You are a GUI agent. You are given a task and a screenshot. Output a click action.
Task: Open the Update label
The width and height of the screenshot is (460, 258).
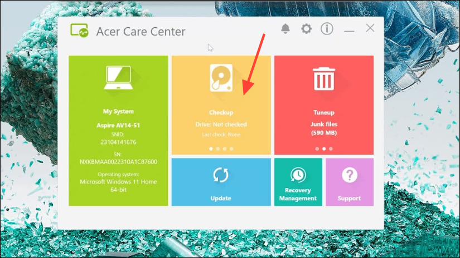point(221,198)
